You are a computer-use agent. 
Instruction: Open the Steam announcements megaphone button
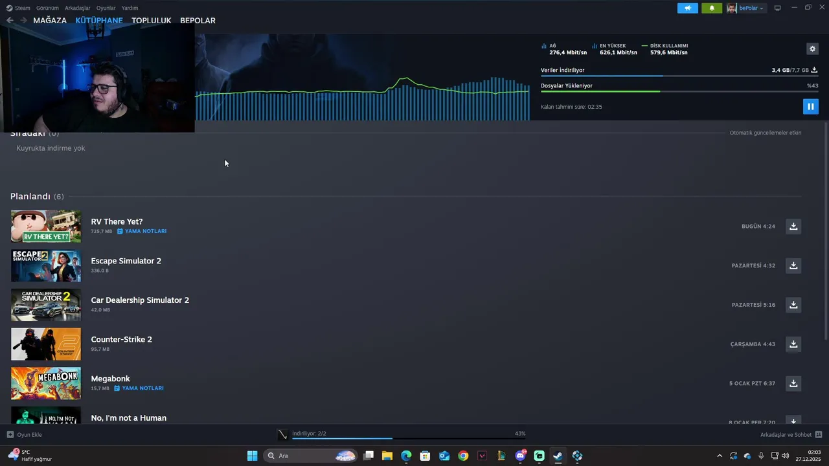pos(687,8)
